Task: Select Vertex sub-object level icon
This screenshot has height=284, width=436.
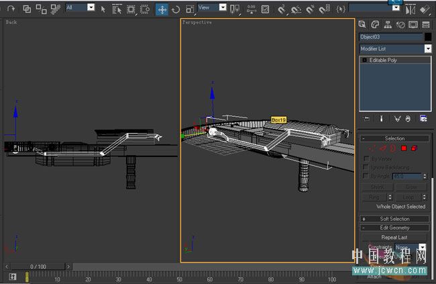Action: click(x=372, y=148)
